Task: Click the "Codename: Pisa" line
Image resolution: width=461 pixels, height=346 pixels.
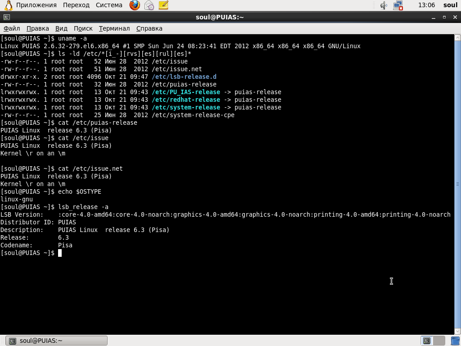Action: tap(36, 245)
